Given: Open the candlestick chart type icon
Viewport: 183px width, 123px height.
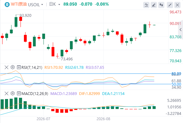Looking at the screenshot, I should pos(161,5).
